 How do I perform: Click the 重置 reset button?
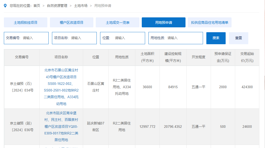[238, 38]
